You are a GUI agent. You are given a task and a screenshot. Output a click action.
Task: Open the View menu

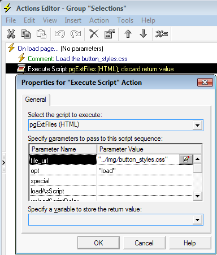[x=50, y=20]
